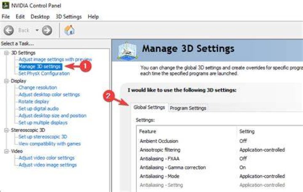Open Set up multiple displays
Viewport: 303px width, 192px height.
(43, 123)
